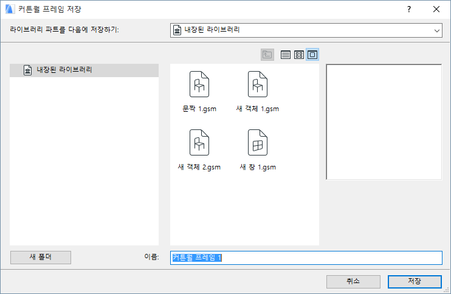Click 저장 to save the frame

pos(415,281)
